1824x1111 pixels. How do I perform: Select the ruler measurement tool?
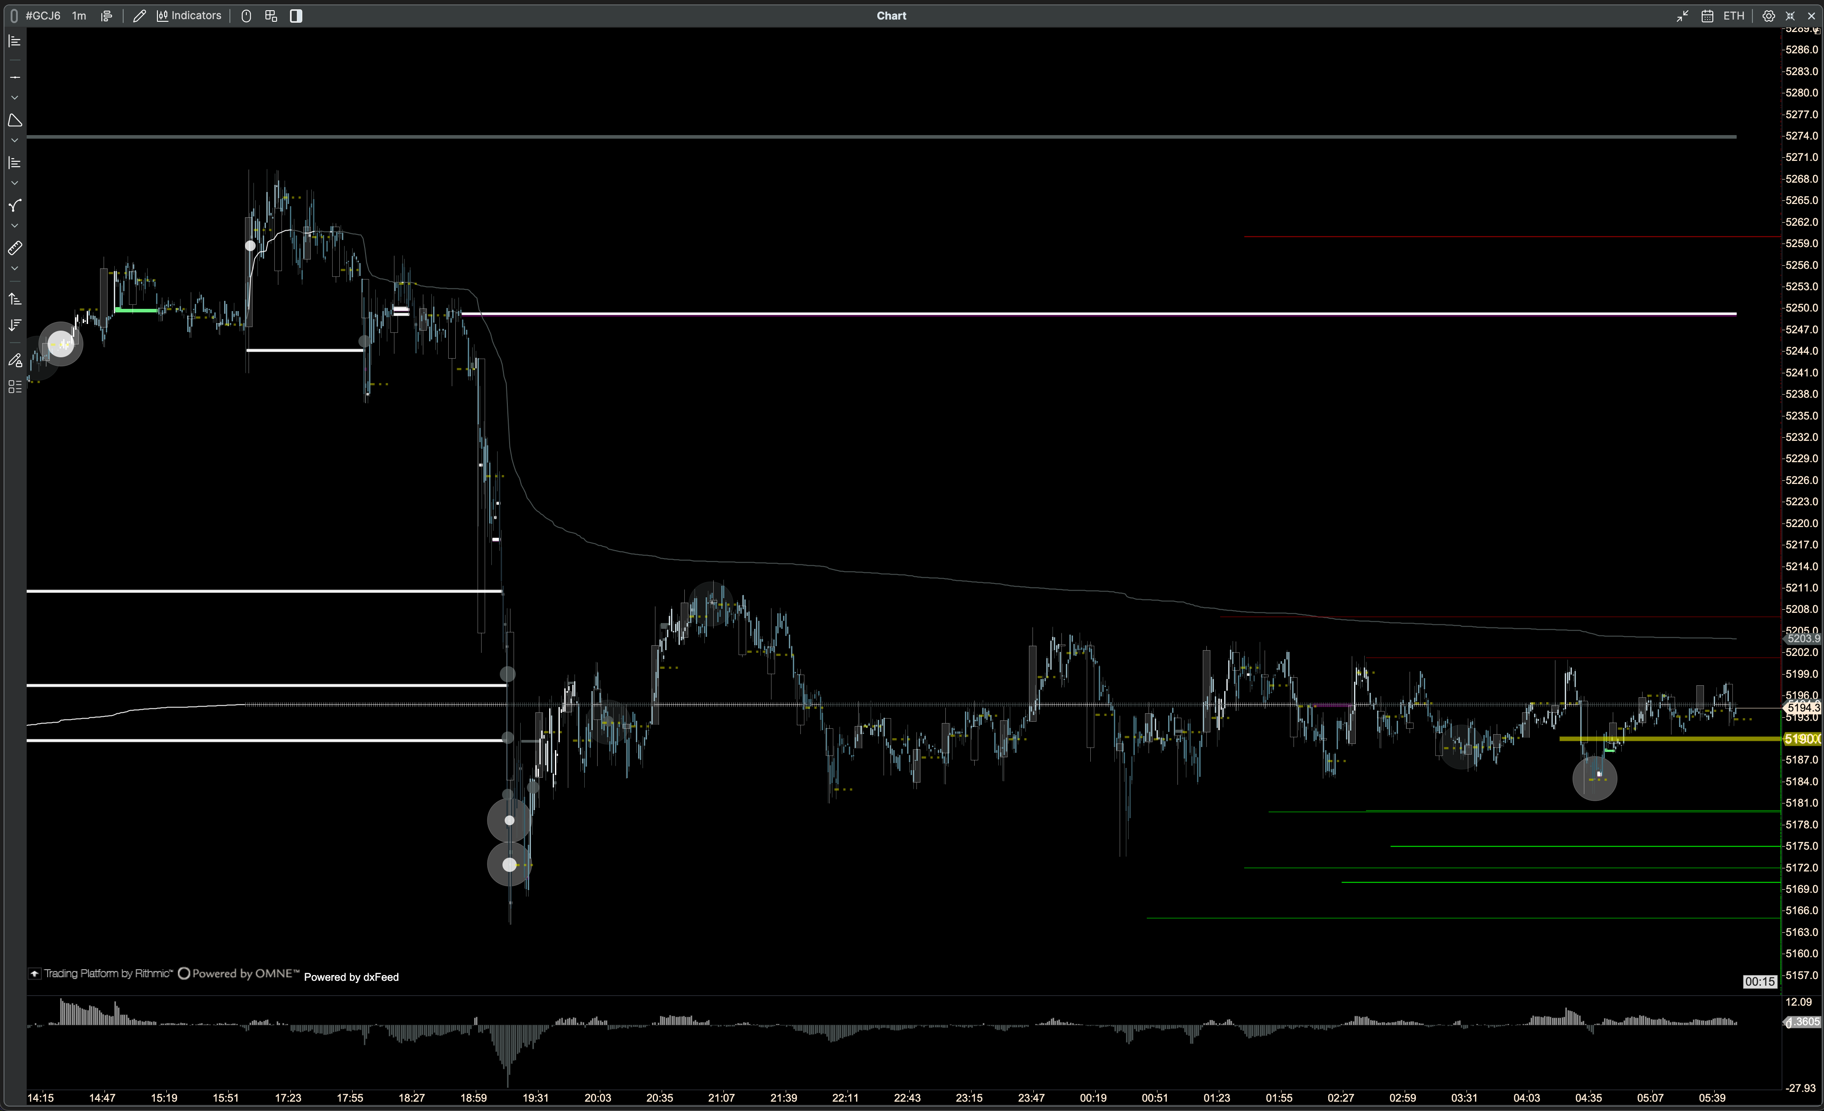15,248
